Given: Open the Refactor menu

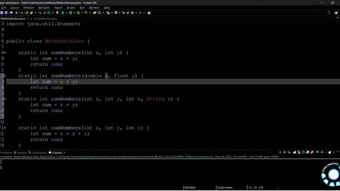Looking at the screenshot, I should (x=29, y=7).
